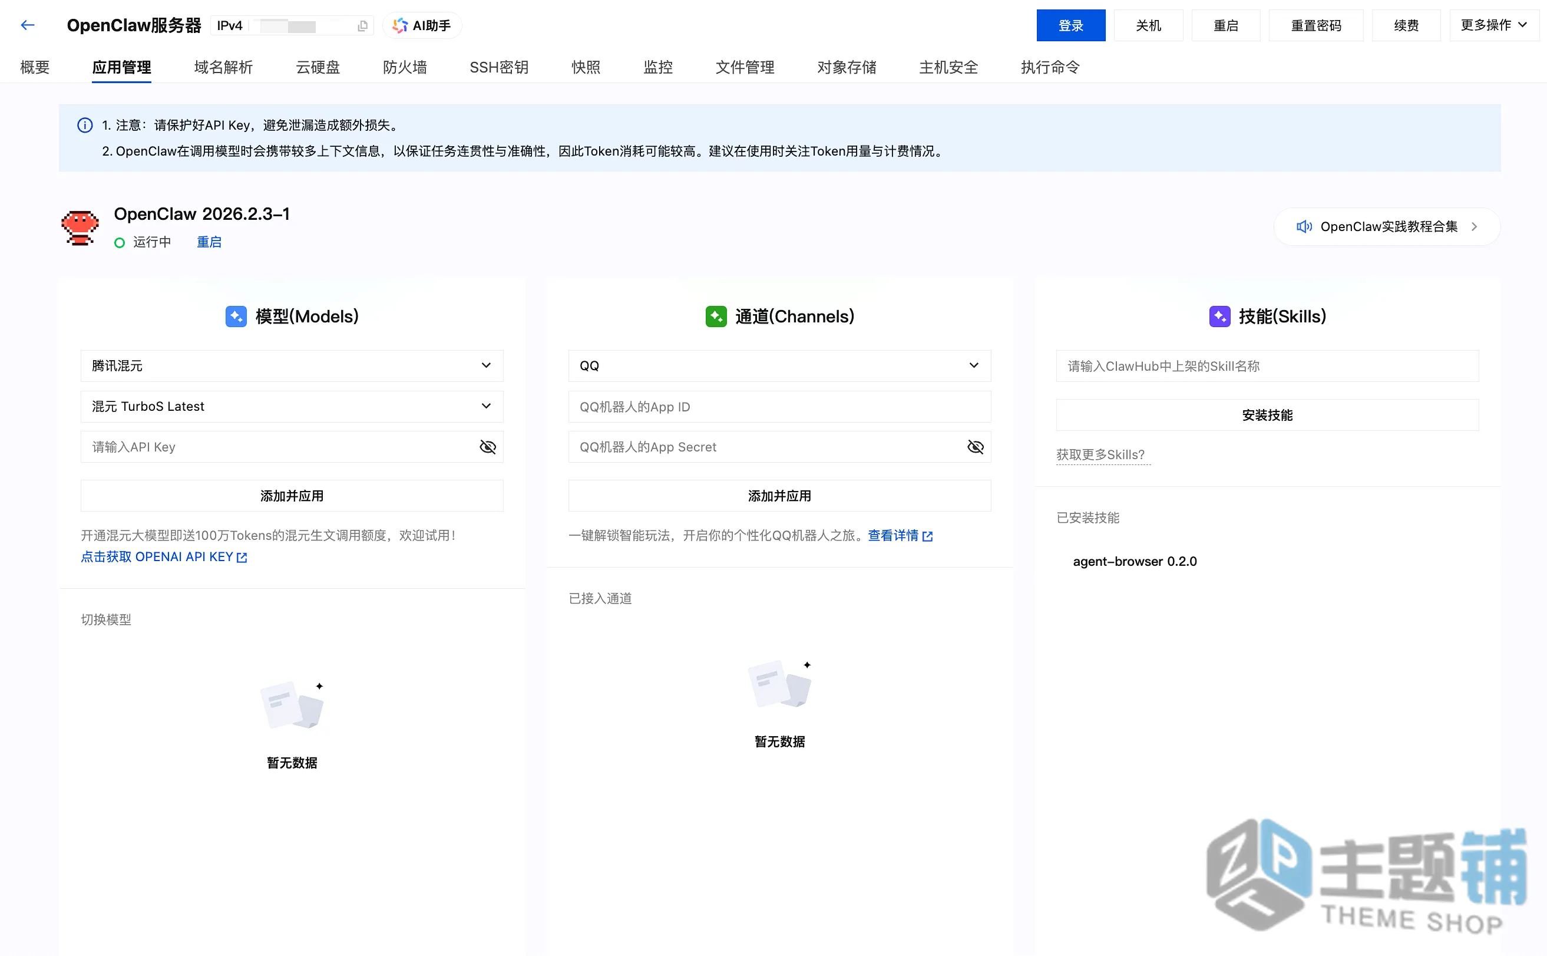
Task: Focus the QQ机器人的App ID field
Action: point(780,407)
